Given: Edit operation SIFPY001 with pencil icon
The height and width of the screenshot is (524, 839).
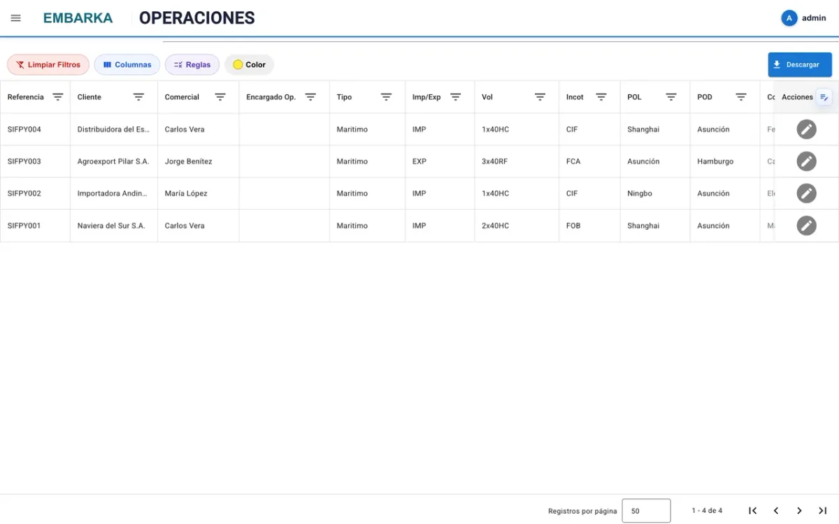Looking at the screenshot, I should 807,226.
